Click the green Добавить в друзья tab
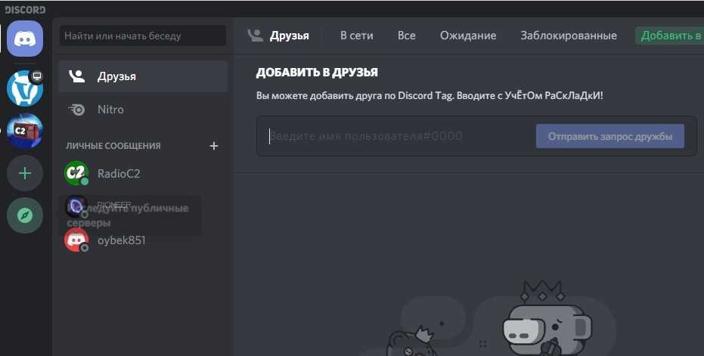Viewport: 704px width, 356px height. click(669, 36)
